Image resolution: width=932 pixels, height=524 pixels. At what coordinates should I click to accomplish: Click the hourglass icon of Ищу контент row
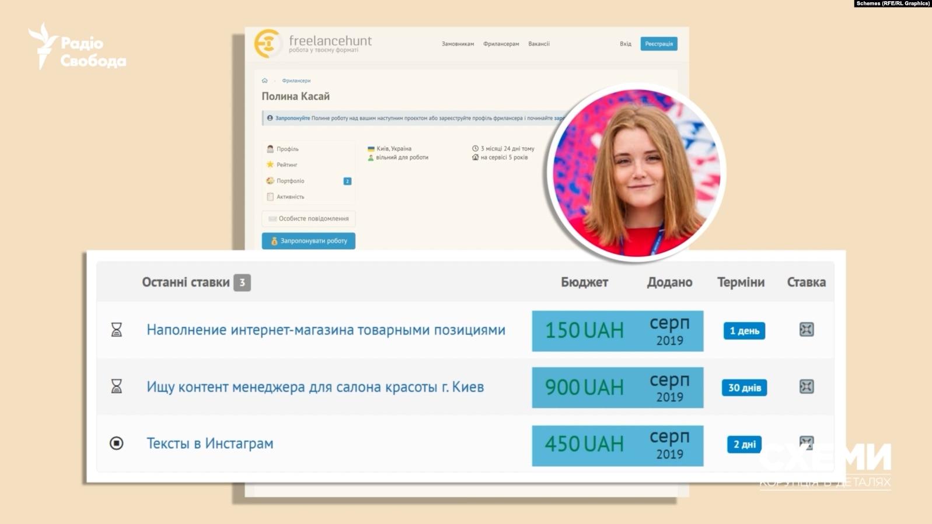pyautogui.click(x=117, y=386)
